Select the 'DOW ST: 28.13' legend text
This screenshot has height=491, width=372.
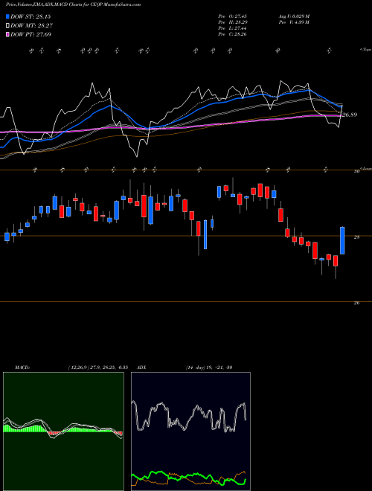(x=31, y=16)
